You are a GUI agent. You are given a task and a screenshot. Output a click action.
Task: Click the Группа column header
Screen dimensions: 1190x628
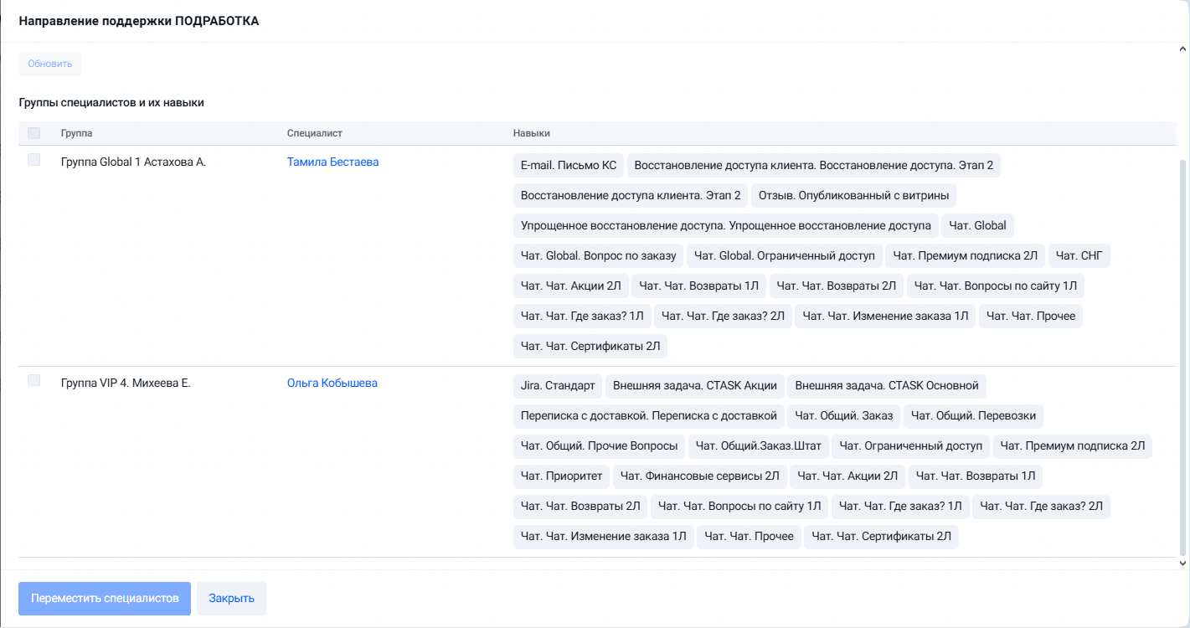[x=76, y=133]
